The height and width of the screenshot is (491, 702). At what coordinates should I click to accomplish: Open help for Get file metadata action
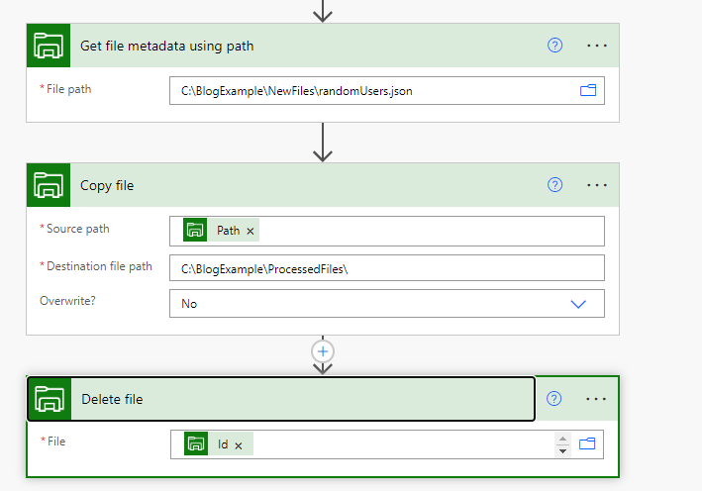554,46
